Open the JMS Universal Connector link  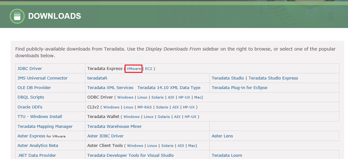[x=43, y=78]
